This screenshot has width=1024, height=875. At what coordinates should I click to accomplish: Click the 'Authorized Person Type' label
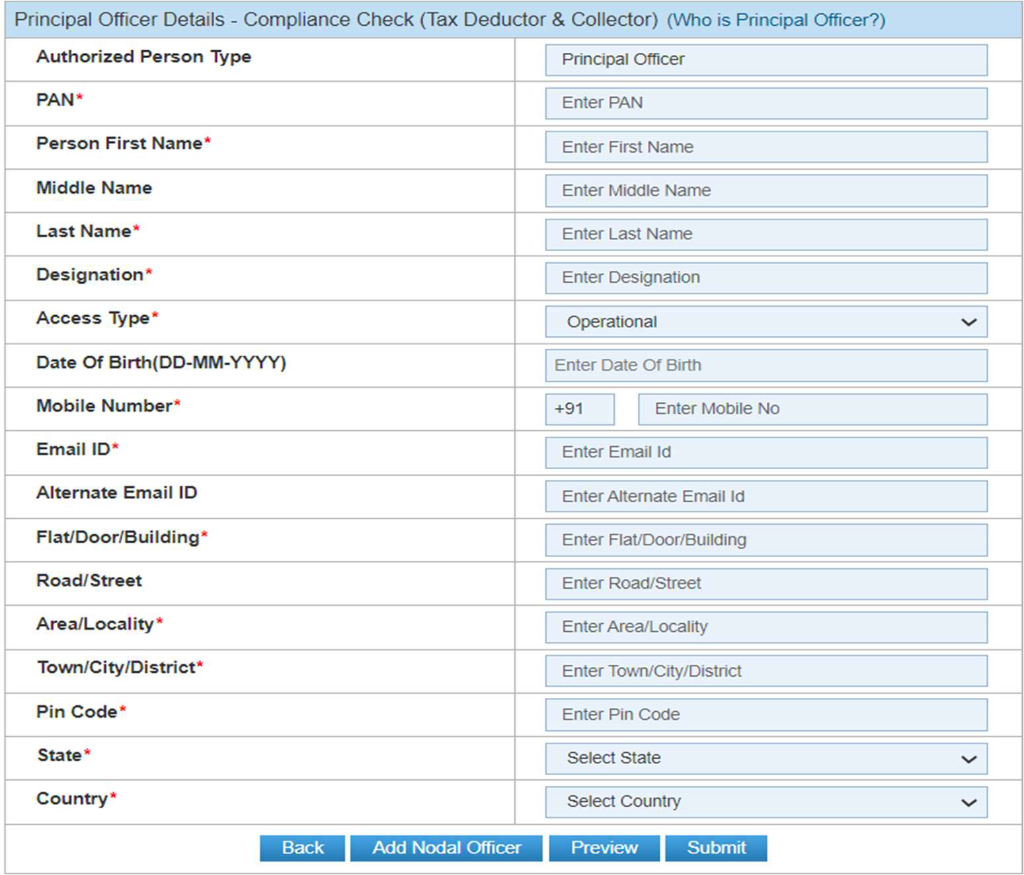tap(143, 57)
